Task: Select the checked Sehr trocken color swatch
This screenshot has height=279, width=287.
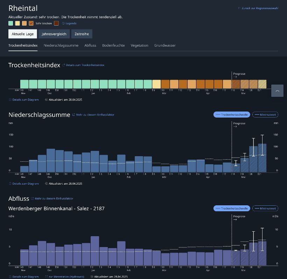Action: tap(31, 23)
